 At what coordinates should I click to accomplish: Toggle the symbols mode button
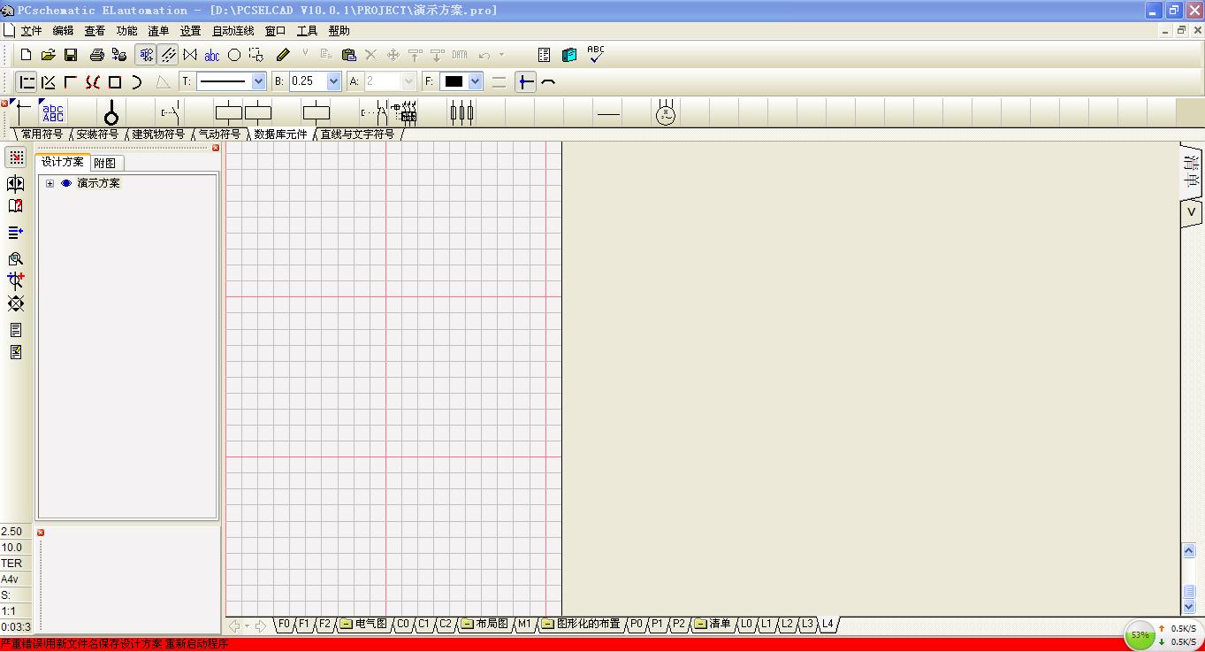coord(146,55)
